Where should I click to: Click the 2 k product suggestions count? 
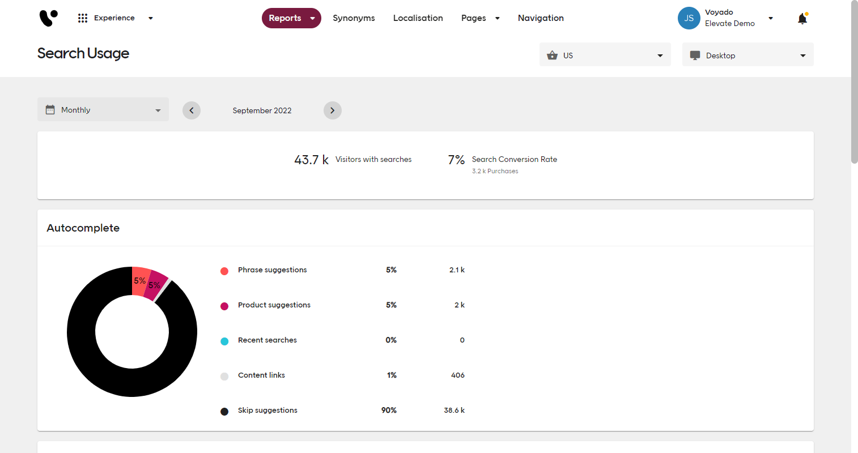pyautogui.click(x=460, y=305)
